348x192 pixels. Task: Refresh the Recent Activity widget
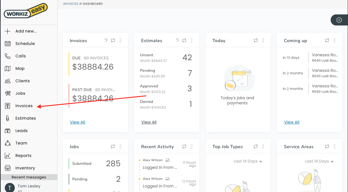184,146
